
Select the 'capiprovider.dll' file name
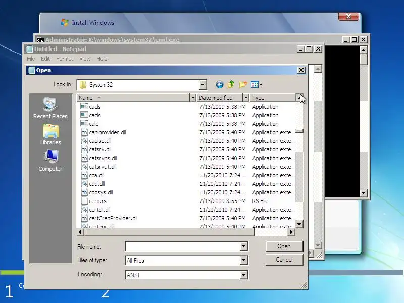click(x=108, y=132)
